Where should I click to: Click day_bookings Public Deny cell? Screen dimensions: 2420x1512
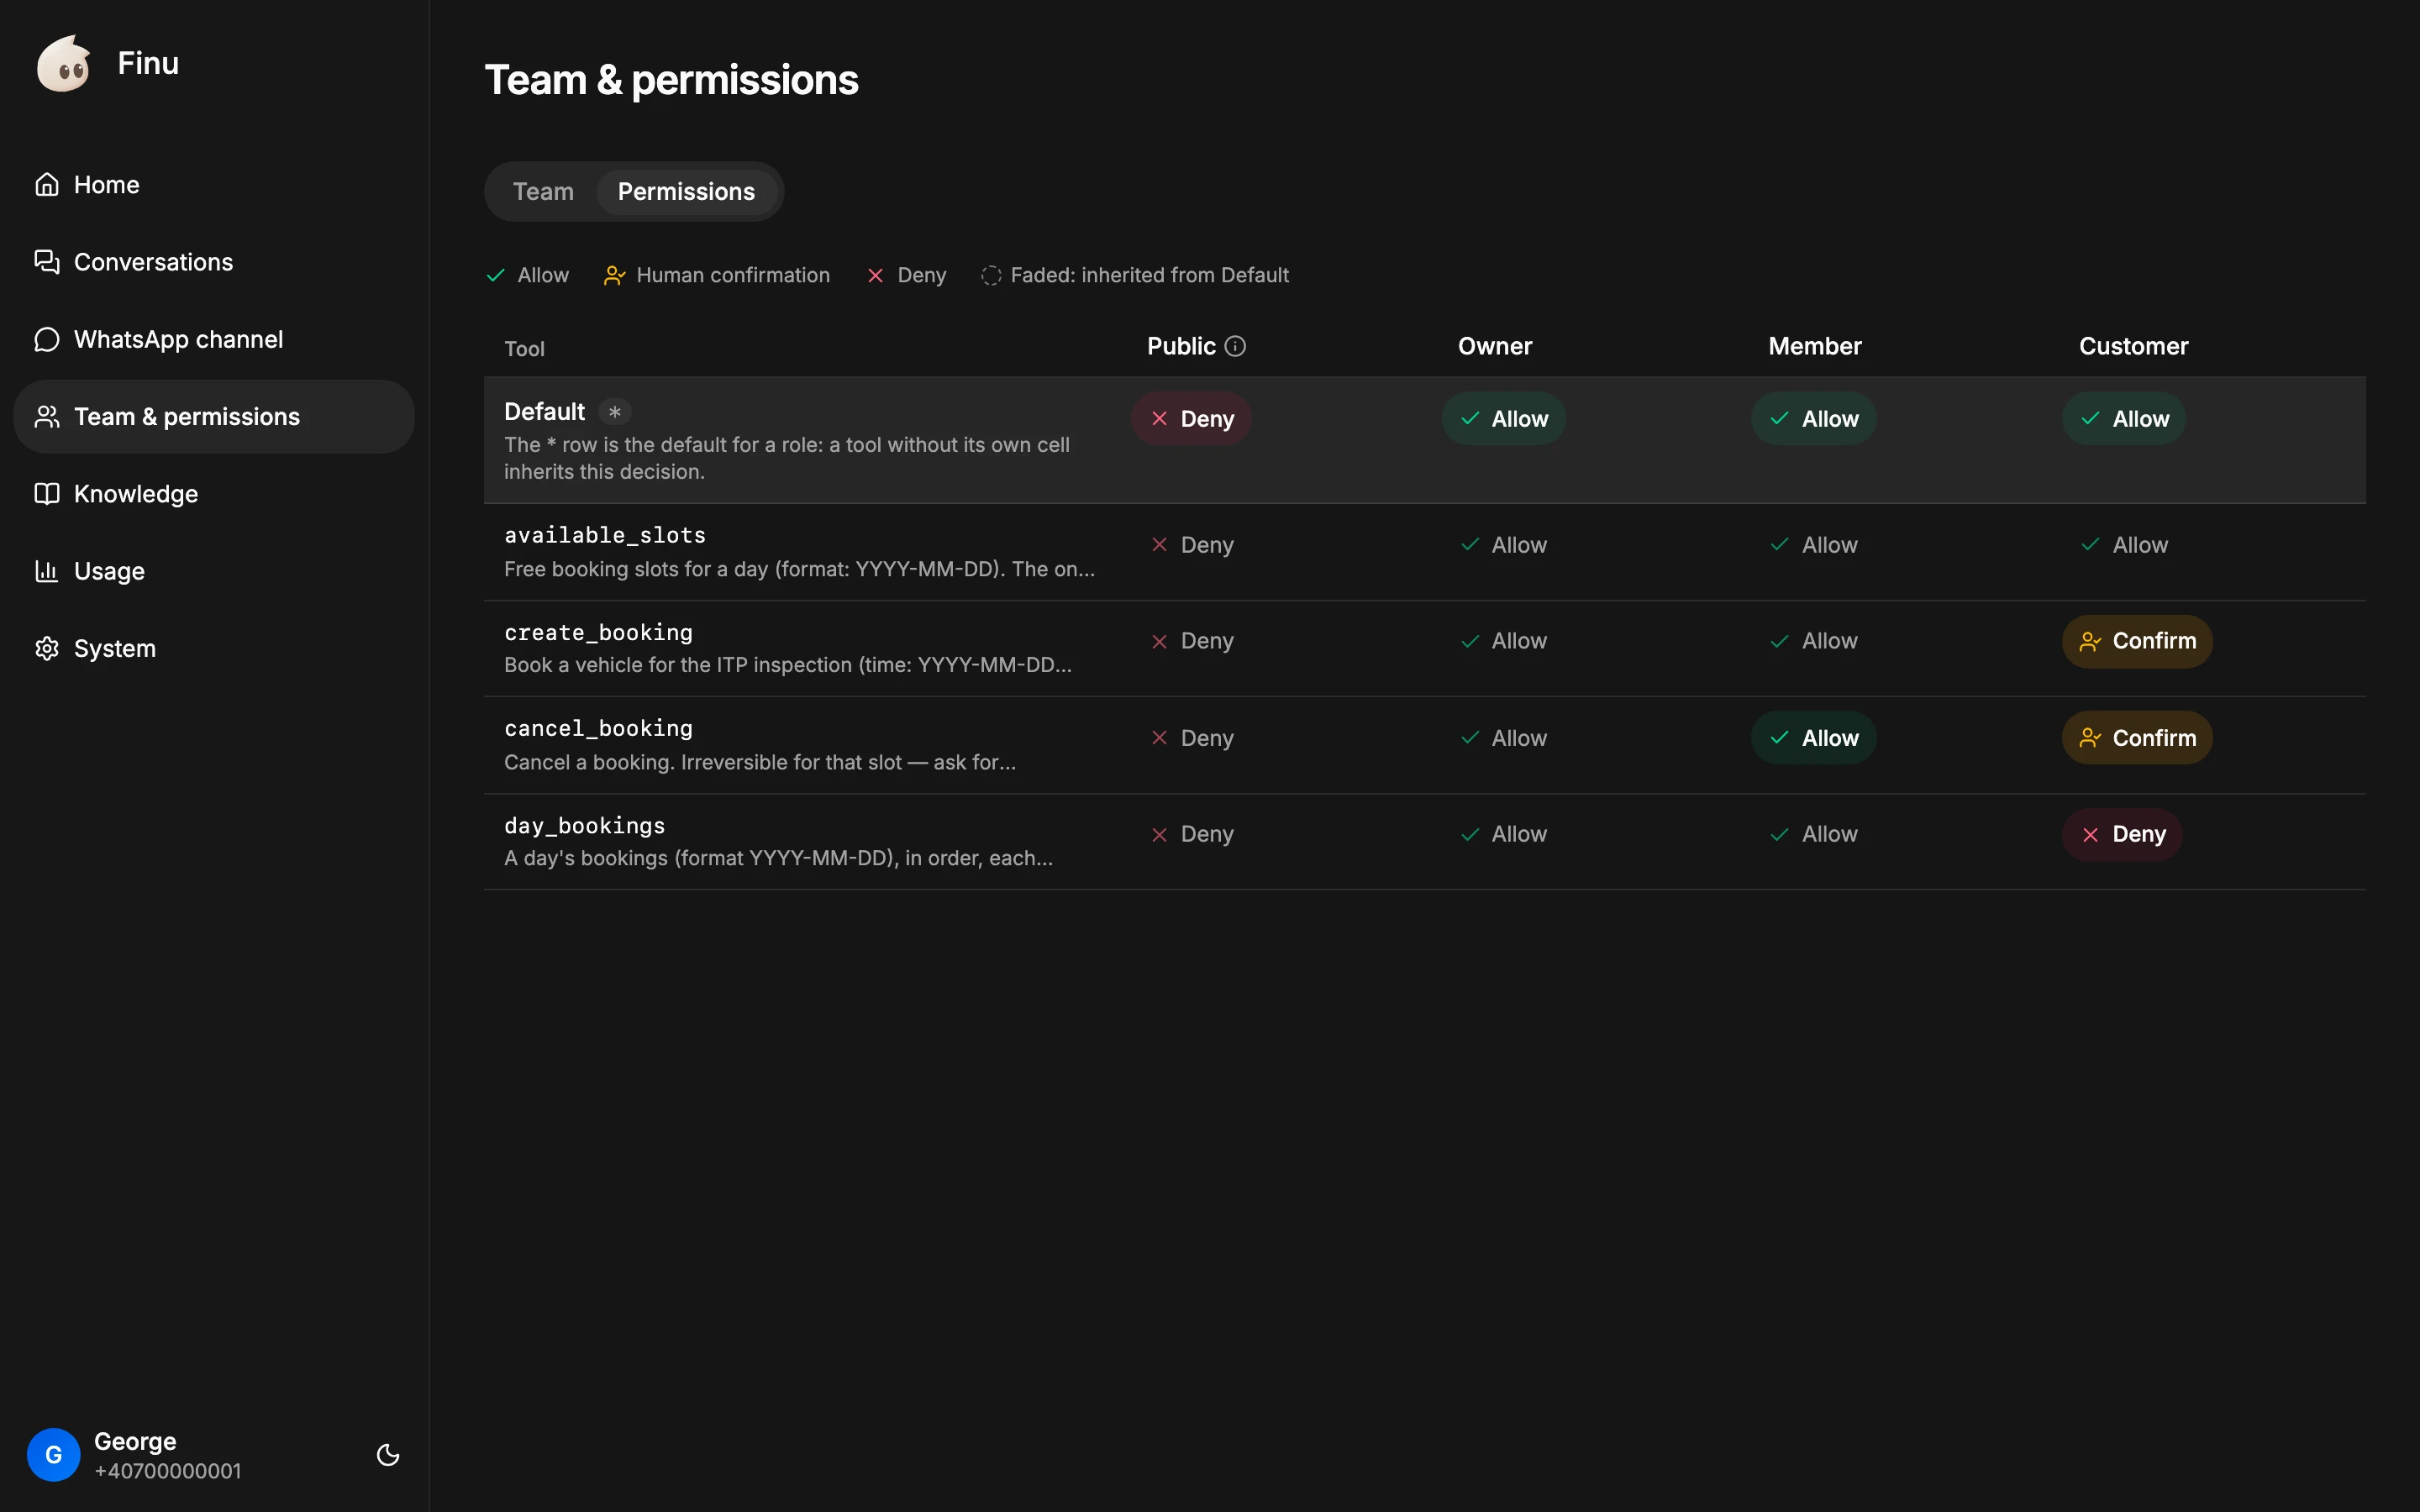tap(1191, 834)
